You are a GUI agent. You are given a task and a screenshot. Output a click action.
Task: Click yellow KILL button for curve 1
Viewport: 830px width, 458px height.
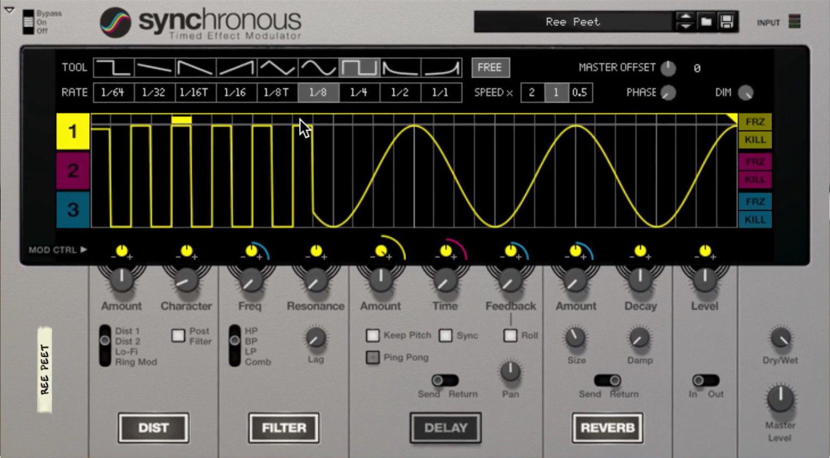click(755, 140)
